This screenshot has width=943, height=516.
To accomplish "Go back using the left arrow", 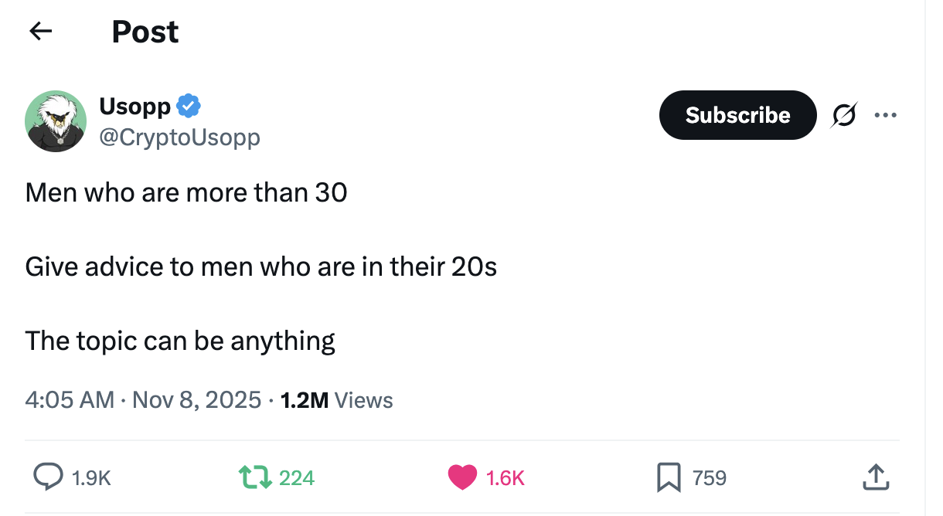I will pos(40,32).
